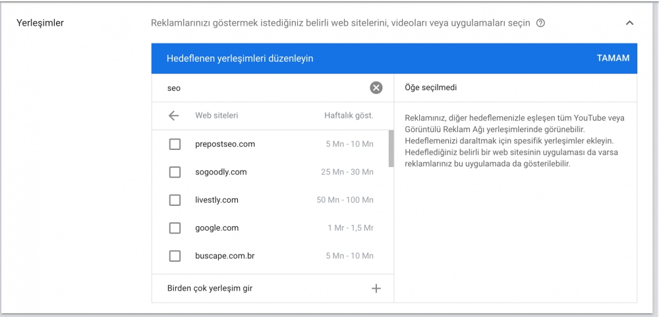
Task: Collapse the Yerleşimler section with chevron
Action: coord(629,23)
